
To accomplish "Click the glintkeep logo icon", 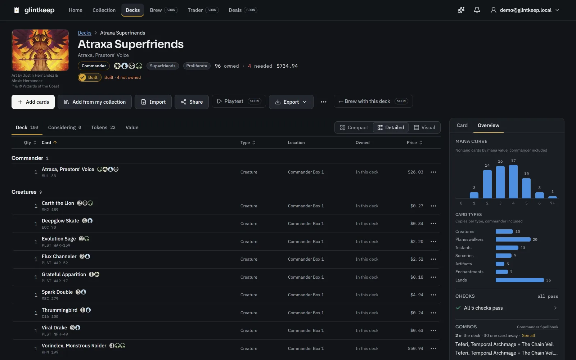I will (16, 10).
